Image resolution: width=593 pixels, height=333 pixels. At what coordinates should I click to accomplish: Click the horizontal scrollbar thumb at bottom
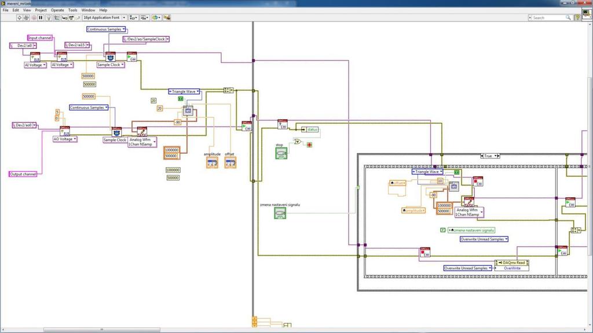coord(101,330)
